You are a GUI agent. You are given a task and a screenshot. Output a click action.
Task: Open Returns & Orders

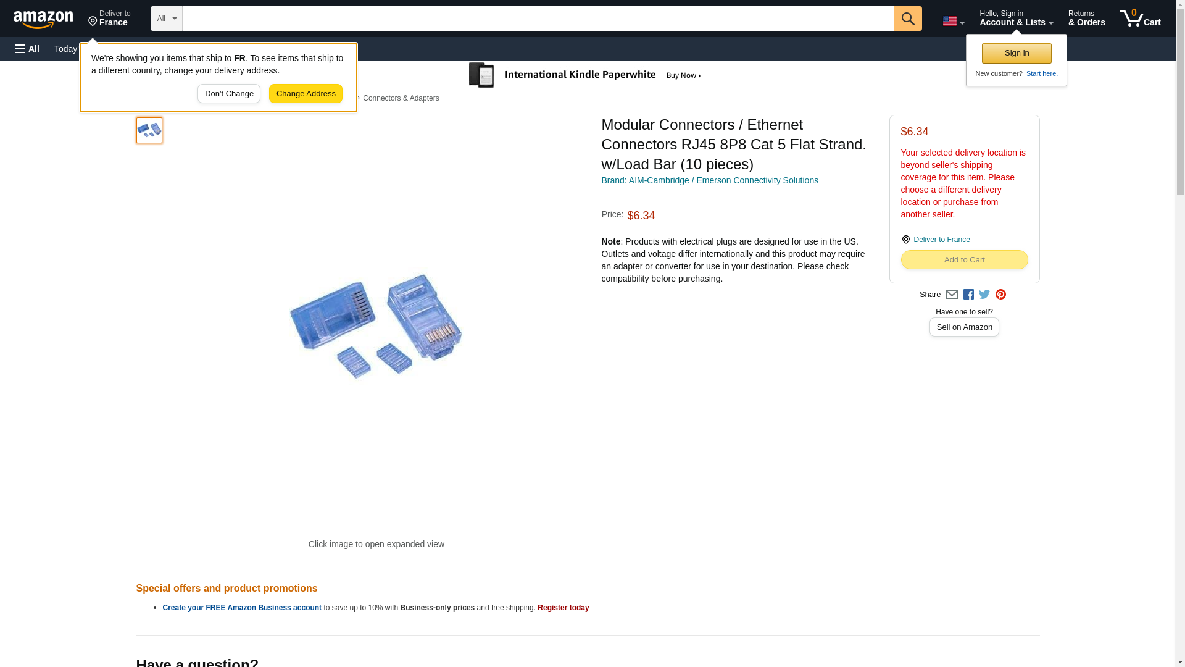[1086, 19]
